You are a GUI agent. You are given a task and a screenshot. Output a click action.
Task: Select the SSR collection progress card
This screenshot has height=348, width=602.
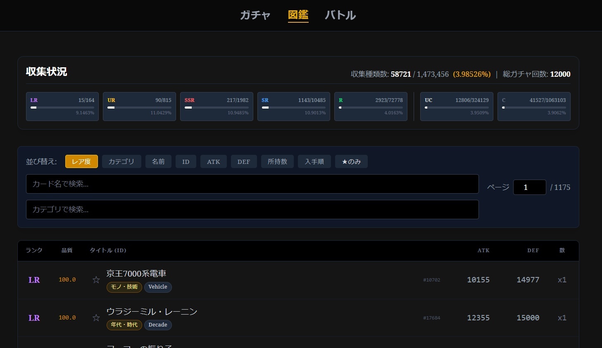click(217, 107)
